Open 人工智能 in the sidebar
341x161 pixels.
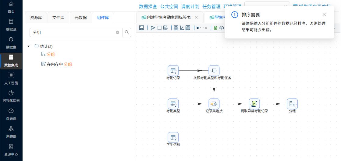coord(11,79)
